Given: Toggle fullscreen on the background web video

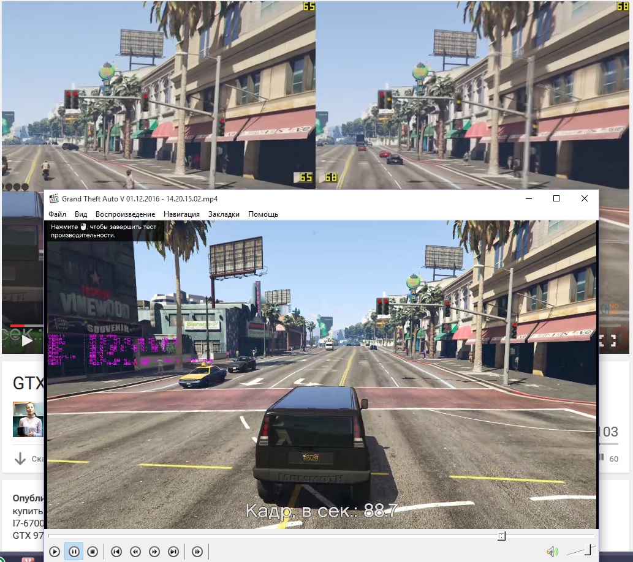Looking at the screenshot, I should click(x=607, y=341).
